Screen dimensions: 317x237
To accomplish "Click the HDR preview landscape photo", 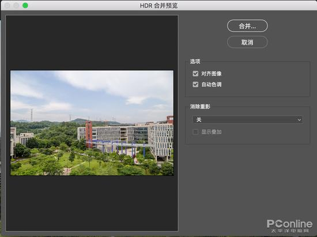I will (92, 123).
